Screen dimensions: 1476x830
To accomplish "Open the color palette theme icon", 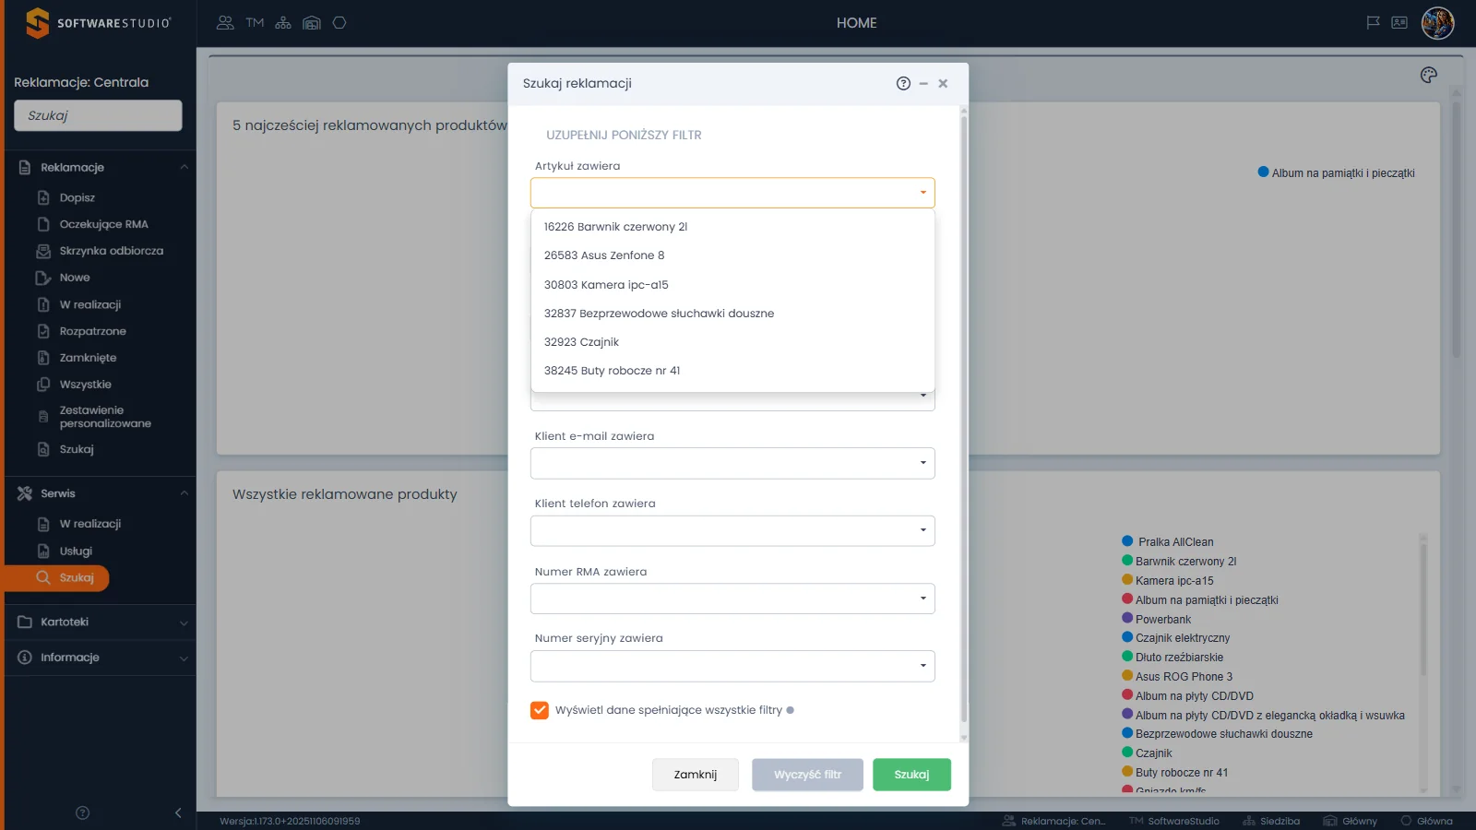I will click(1429, 76).
